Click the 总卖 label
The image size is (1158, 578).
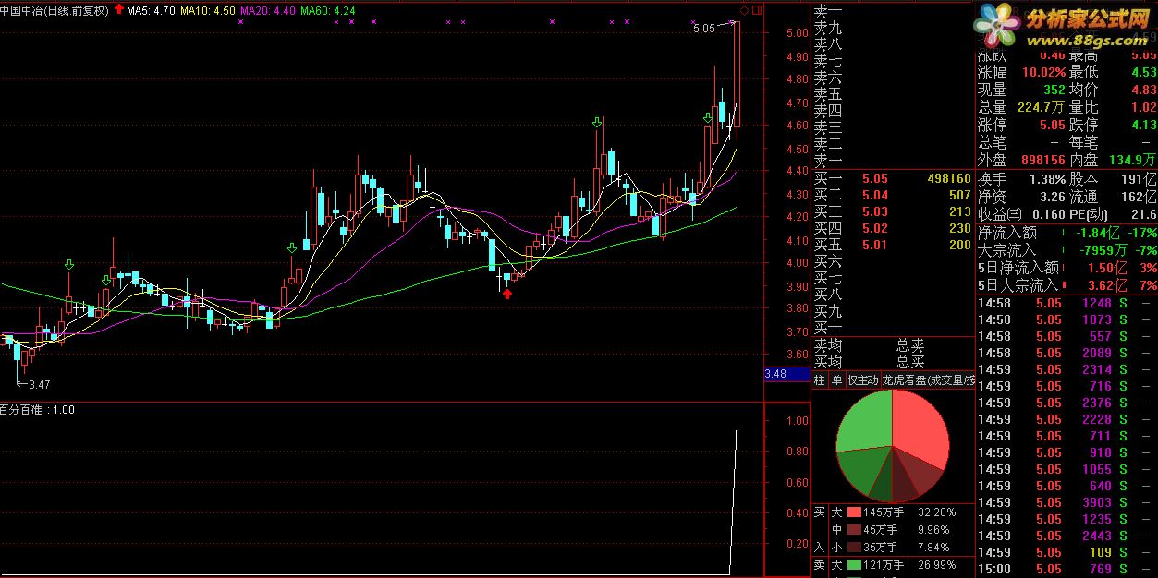tap(910, 345)
